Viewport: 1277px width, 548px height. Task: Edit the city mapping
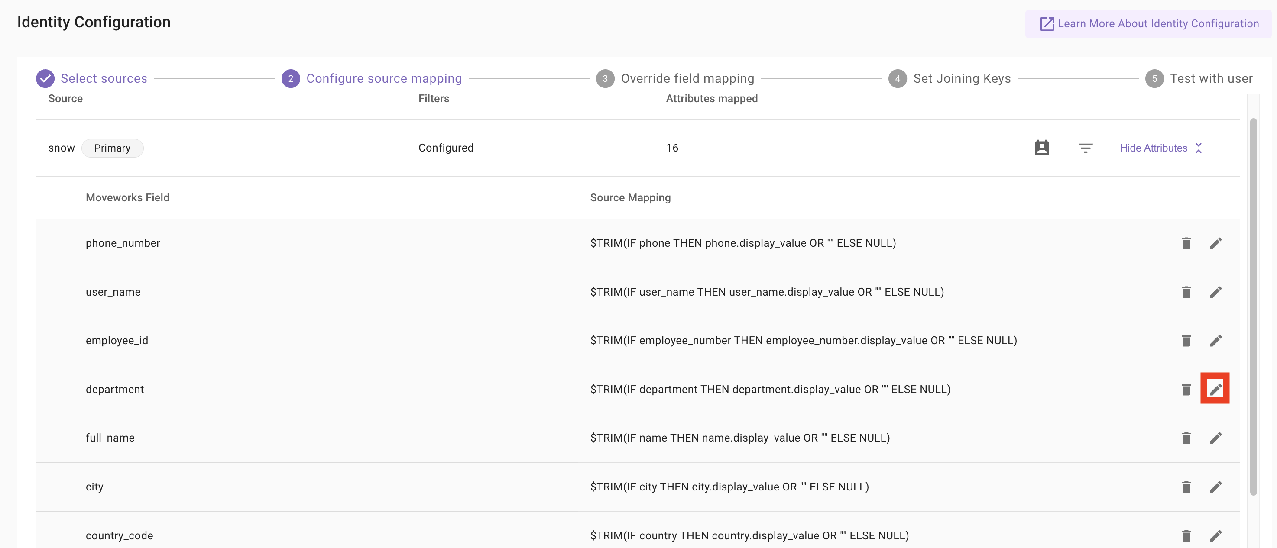point(1215,487)
